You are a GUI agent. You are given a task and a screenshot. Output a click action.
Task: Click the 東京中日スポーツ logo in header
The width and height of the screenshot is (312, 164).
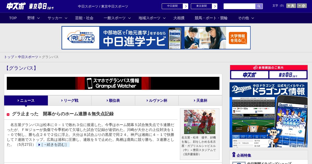(42, 6)
